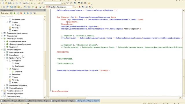The image size is (185, 104).
Task: Click the configuration tree search input field
Action: (22, 16)
